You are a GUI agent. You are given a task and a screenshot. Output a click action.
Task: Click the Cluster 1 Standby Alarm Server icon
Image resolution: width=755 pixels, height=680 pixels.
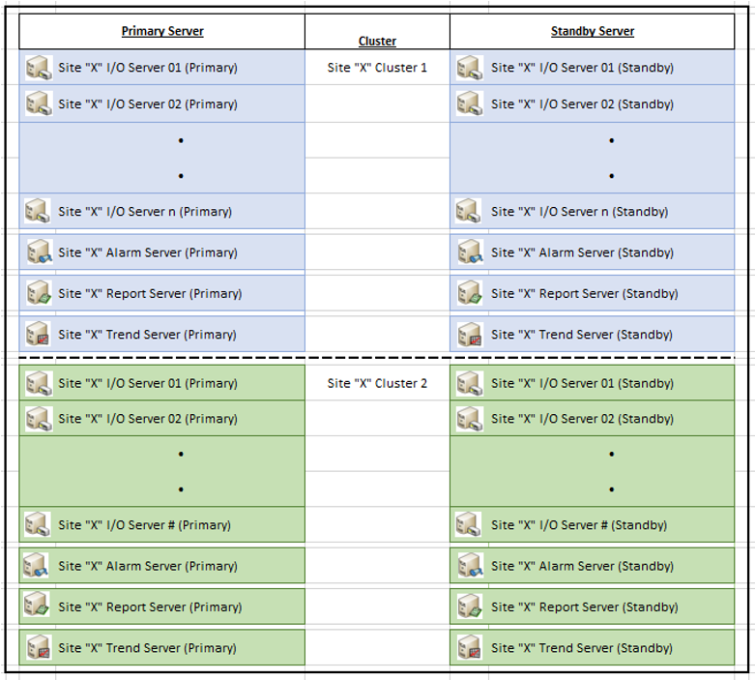pos(470,252)
